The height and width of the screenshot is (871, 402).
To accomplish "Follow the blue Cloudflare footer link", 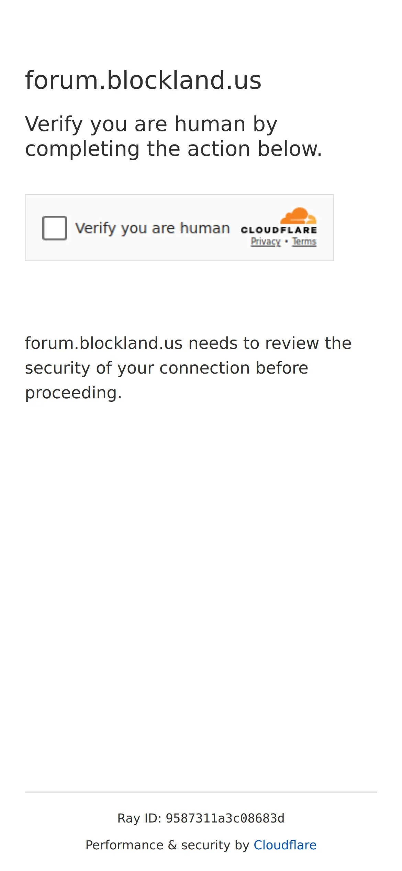I will pyautogui.click(x=285, y=845).
